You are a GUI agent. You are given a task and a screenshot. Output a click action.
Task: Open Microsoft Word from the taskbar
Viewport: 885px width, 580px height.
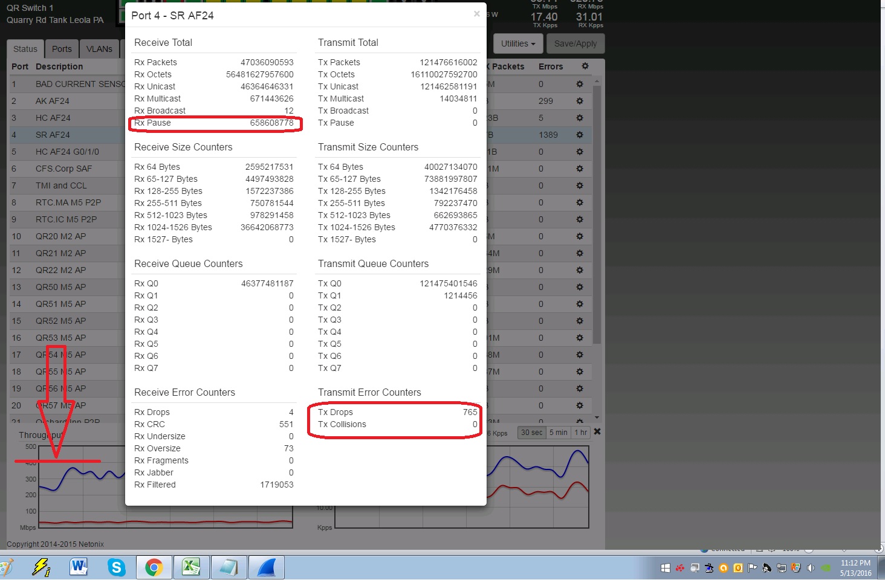[x=79, y=567]
